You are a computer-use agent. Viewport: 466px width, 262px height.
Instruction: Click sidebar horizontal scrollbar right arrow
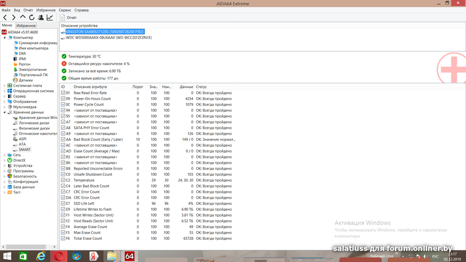[x=54, y=247]
